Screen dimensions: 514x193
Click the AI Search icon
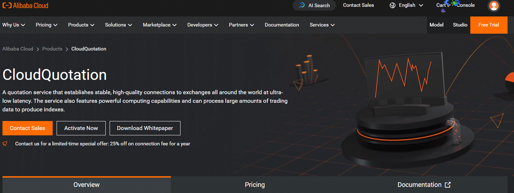point(302,5)
